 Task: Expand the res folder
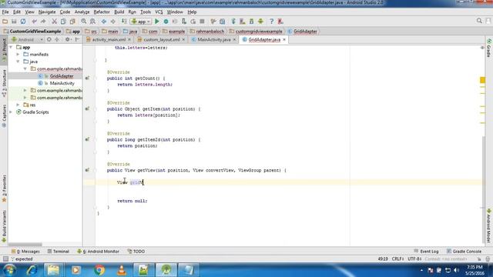(18, 105)
